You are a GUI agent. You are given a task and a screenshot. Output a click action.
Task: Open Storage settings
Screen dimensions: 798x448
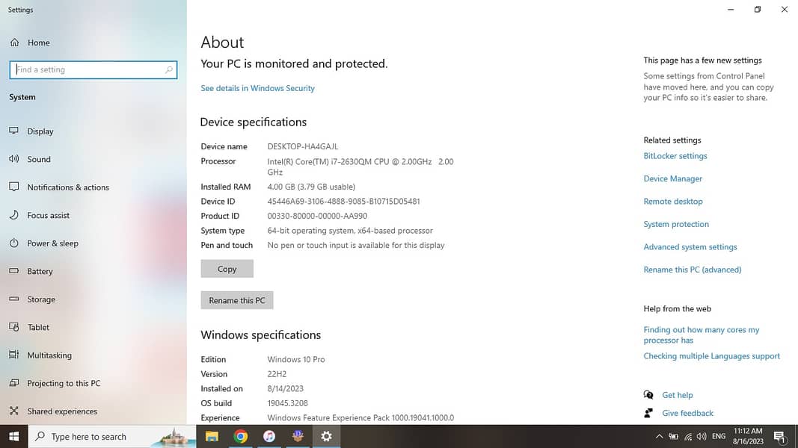point(41,299)
